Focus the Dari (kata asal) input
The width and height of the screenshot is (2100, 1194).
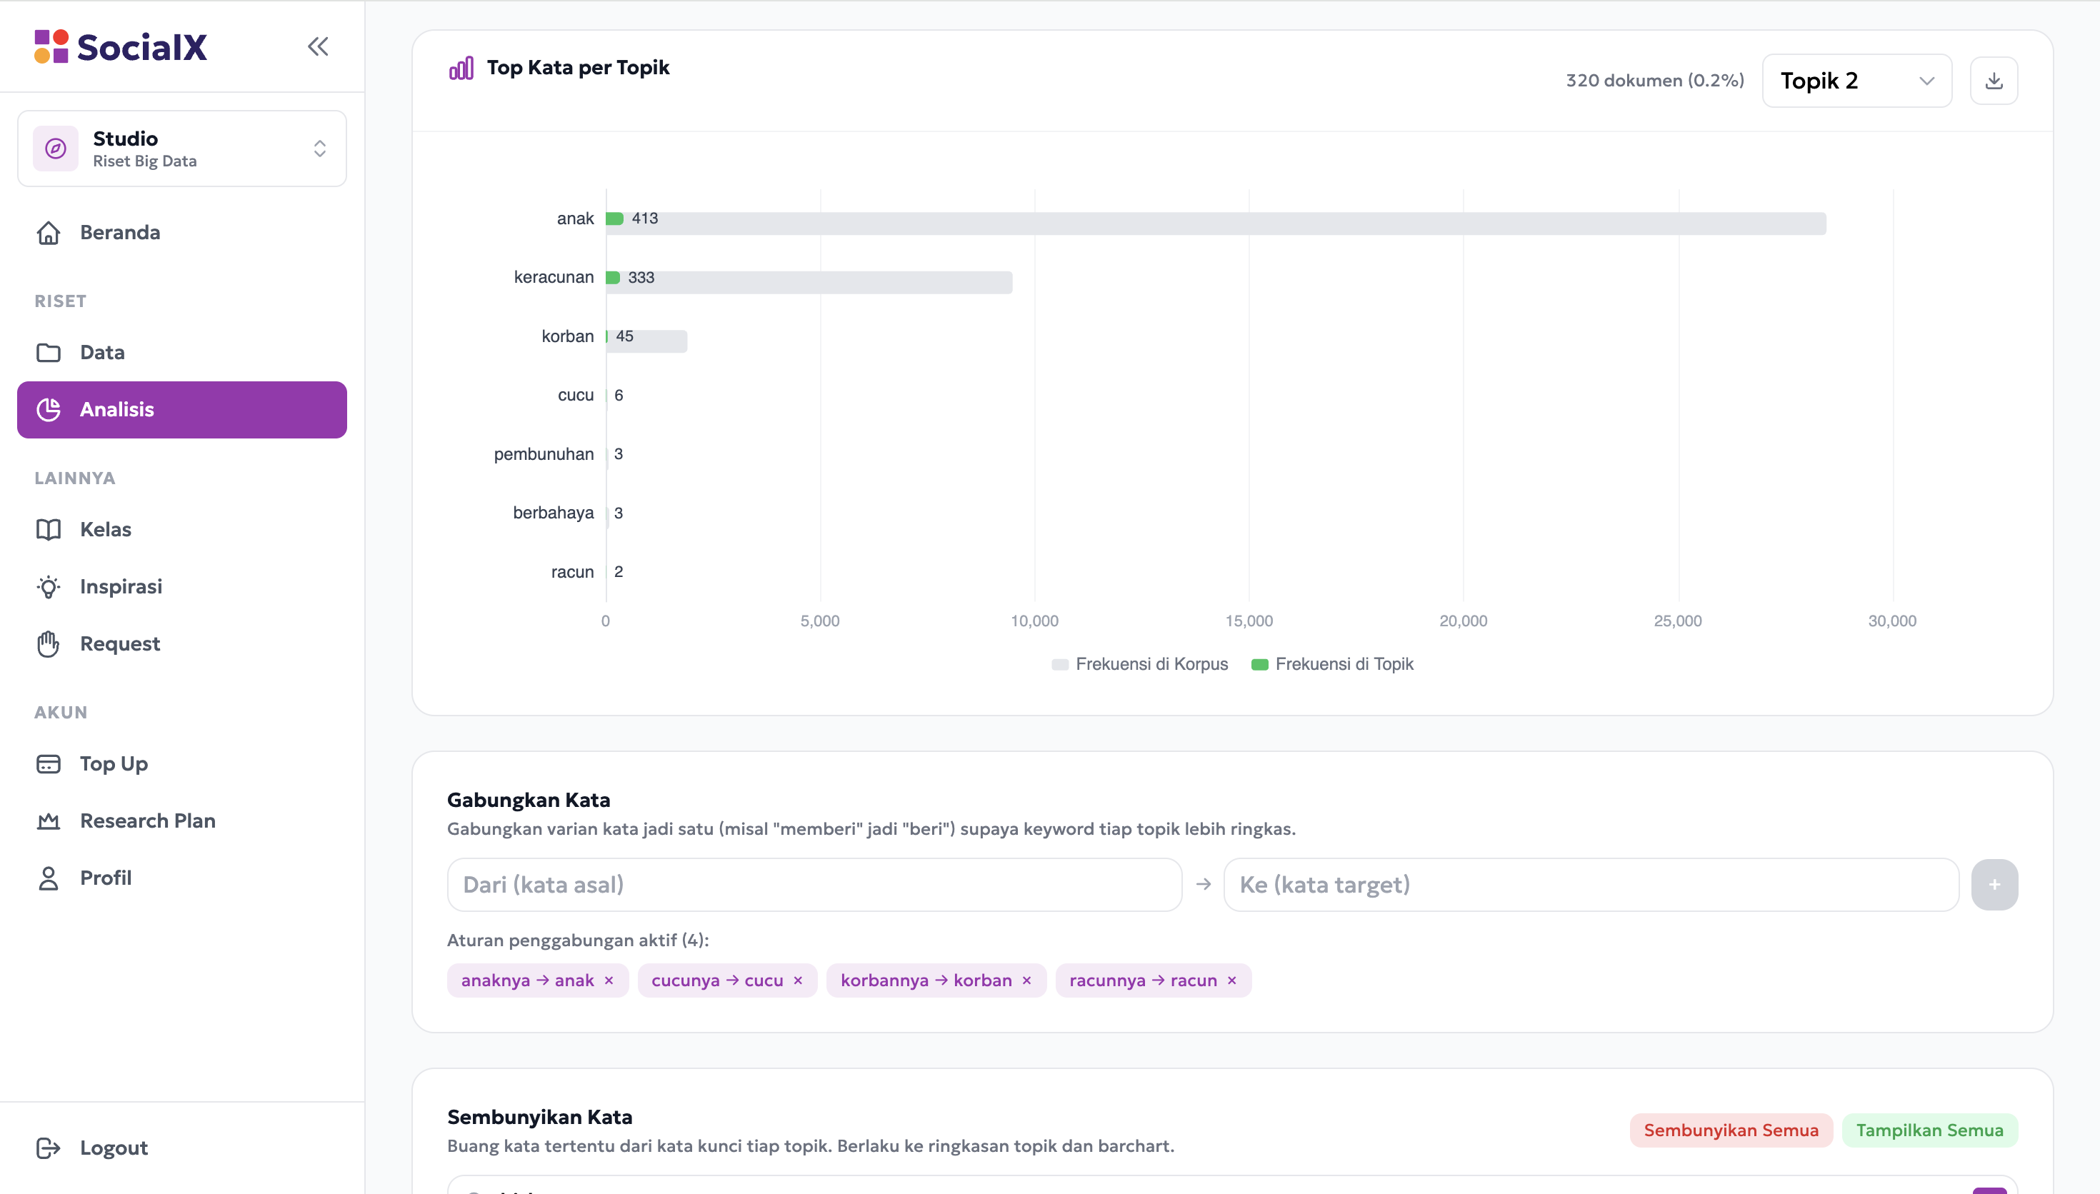coord(814,886)
